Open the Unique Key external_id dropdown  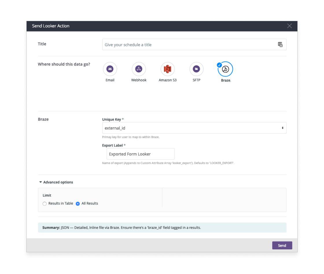pyautogui.click(x=191, y=128)
